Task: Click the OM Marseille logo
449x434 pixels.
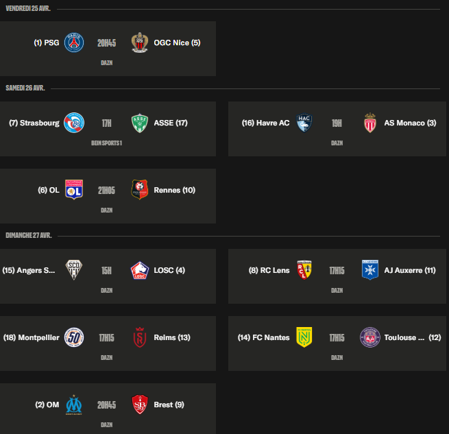Action: pyautogui.click(x=74, y=405)
